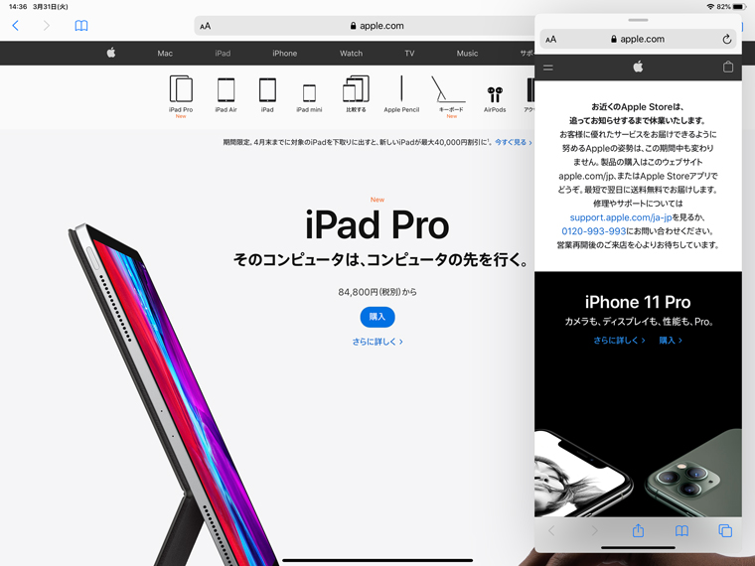Select the Apple Pencil product icon

point(401,94)
